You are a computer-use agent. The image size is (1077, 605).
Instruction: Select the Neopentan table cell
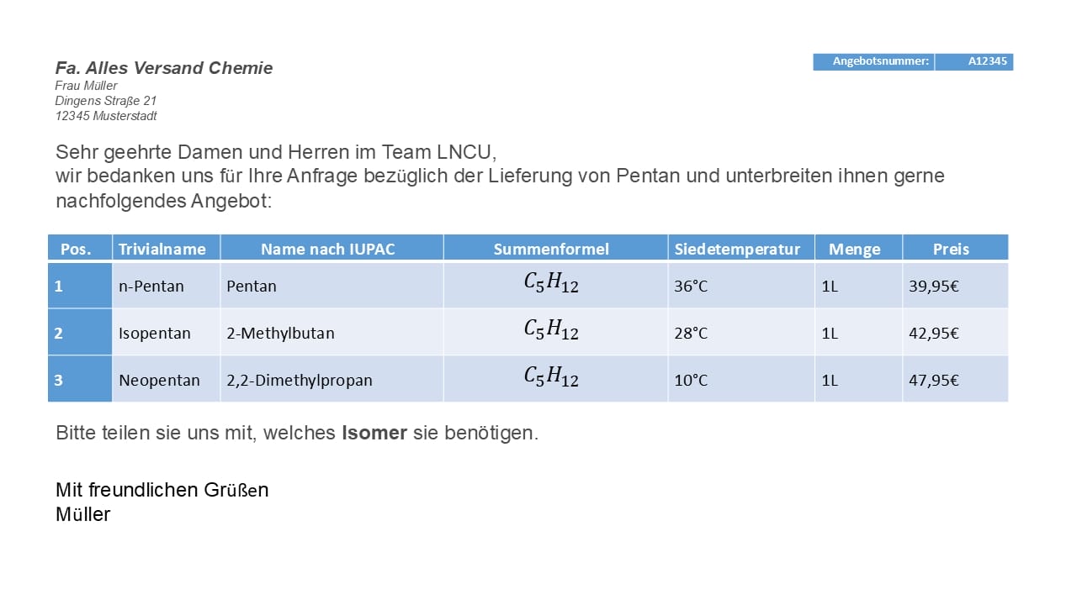point(159,380)
